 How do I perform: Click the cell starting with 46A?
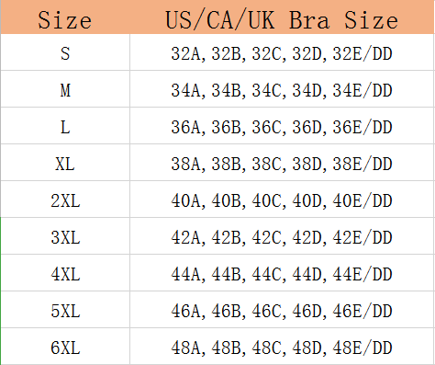[282, 310]
